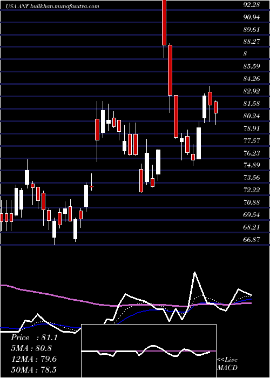Click the 78.91 price axis label
This screenshot has height=378, width=270.
point(252,129)
